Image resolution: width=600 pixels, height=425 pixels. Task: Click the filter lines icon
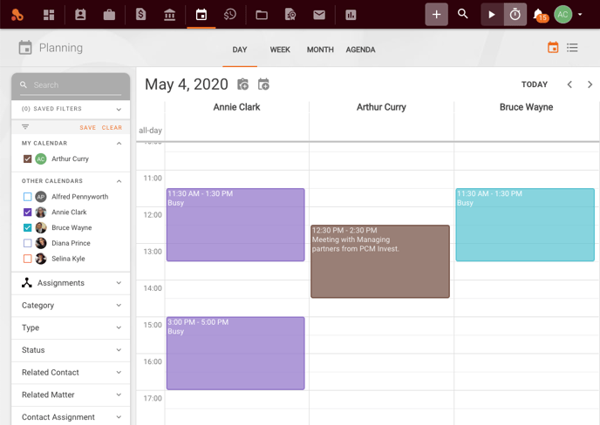25,127
